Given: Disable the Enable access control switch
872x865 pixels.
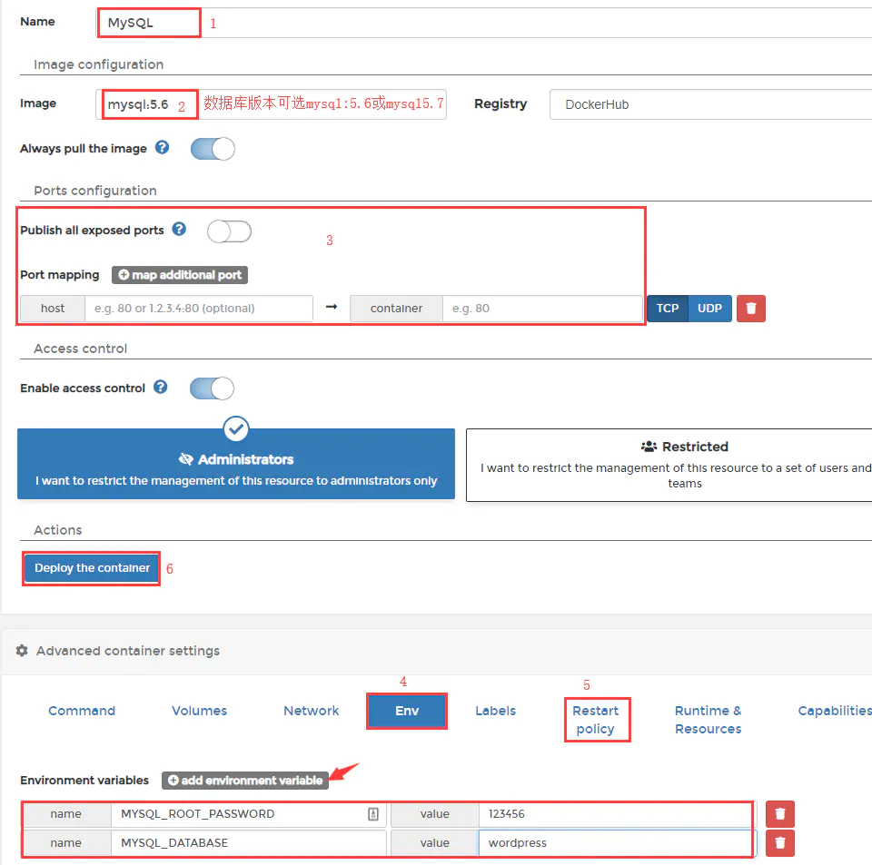Looking at the screenshot, I should pos(212,388).
